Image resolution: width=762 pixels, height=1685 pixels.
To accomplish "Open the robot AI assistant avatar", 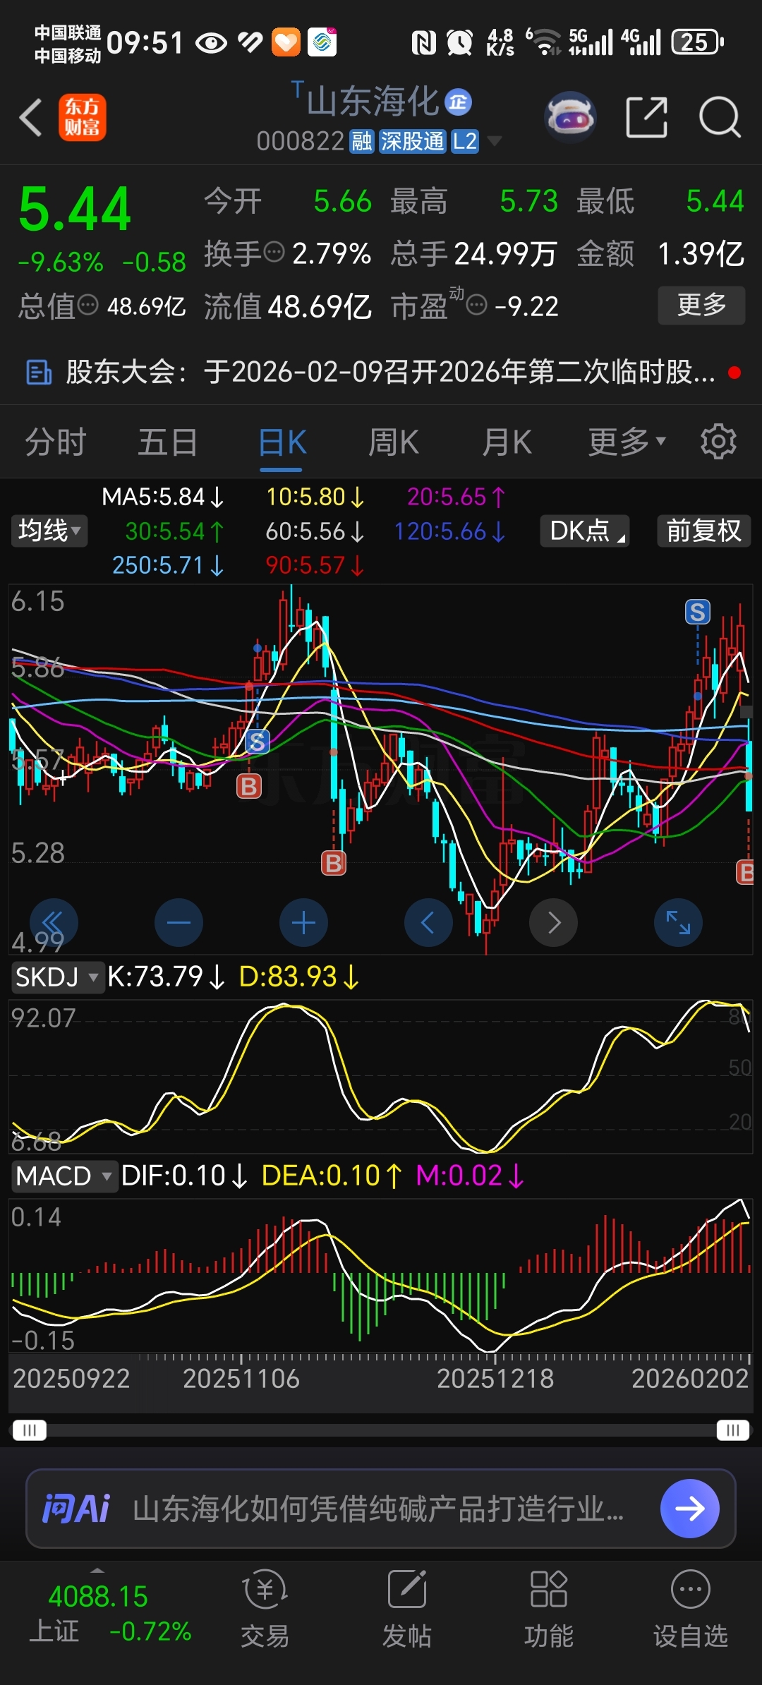I will point(571,117).
